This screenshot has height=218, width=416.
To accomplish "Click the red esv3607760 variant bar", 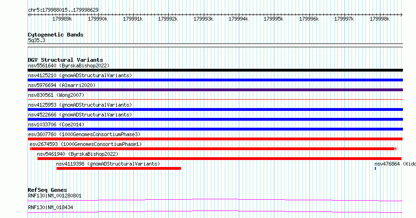I will (x=215, y=139).
